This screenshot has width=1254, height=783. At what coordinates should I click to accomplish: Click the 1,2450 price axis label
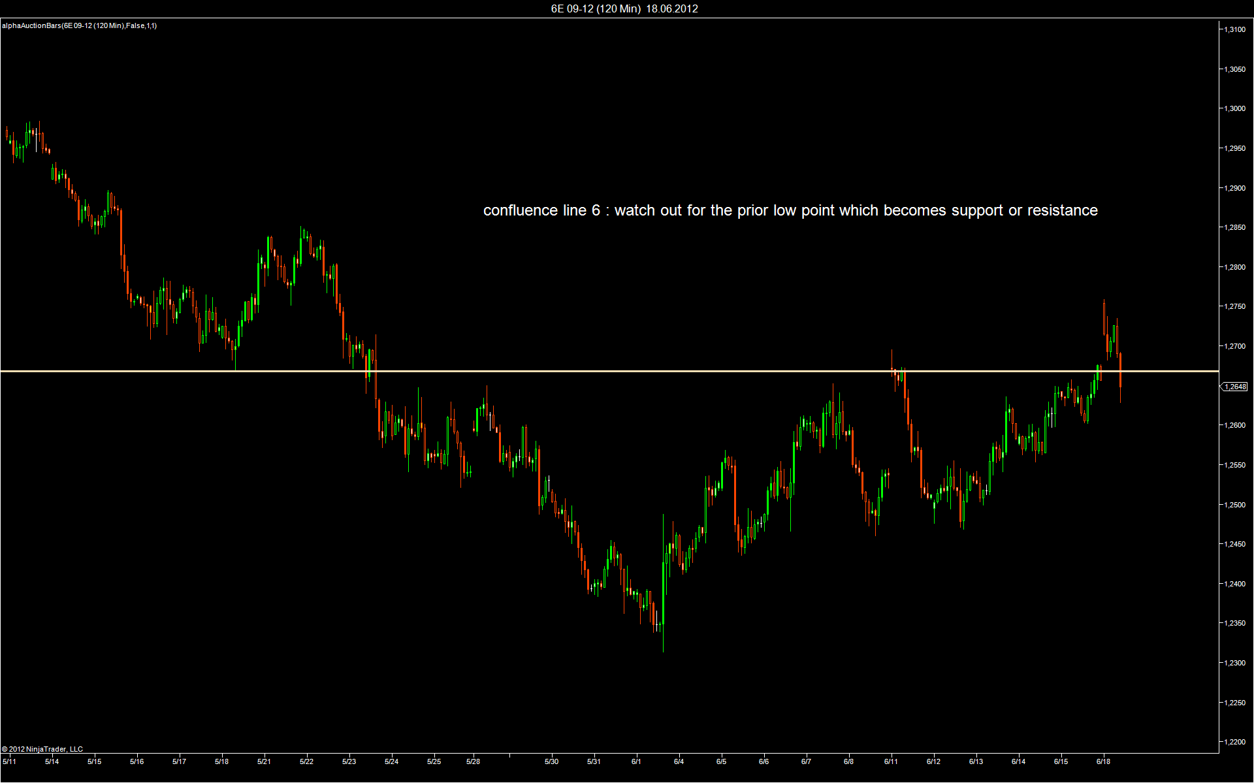point(1234,544)
